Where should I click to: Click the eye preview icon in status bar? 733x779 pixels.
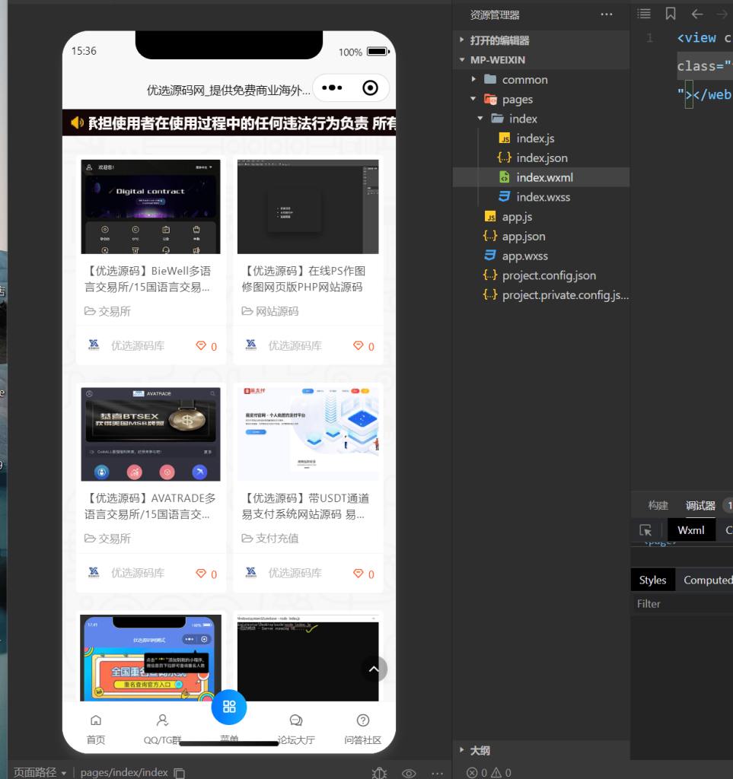(408, 773)
